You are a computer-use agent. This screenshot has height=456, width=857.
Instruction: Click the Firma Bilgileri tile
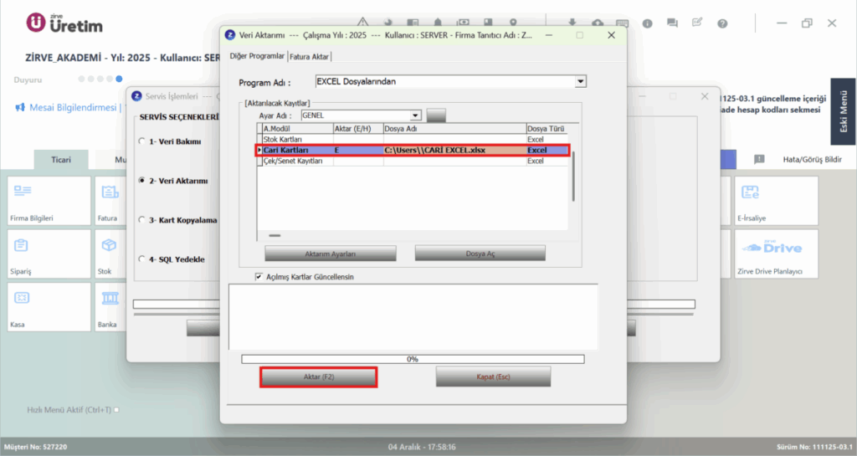point(49,201)
